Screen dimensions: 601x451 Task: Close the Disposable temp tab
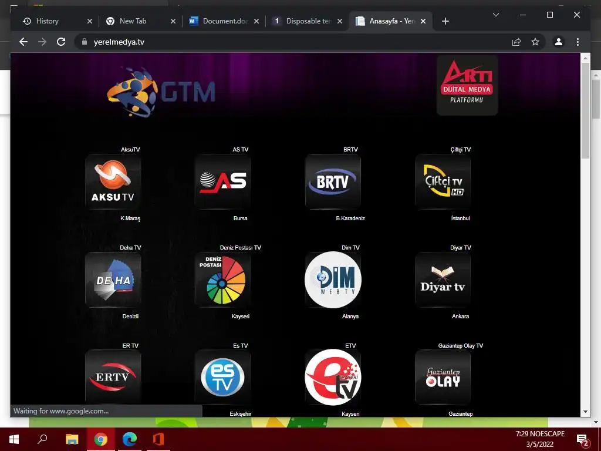tap(340, 21)
